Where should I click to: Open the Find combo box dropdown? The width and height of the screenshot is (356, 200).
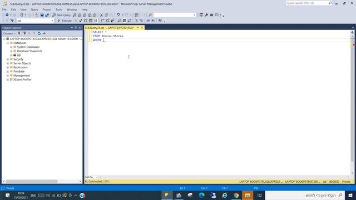(x=195, y=15)
